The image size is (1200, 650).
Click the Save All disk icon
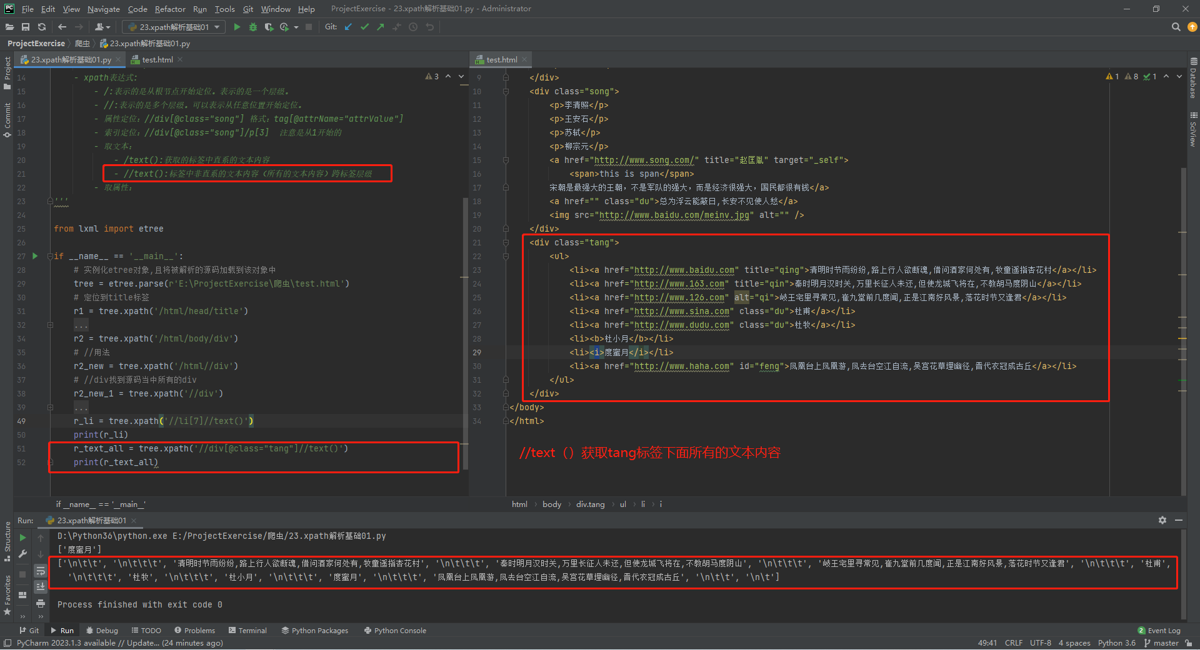pos(26,27)
